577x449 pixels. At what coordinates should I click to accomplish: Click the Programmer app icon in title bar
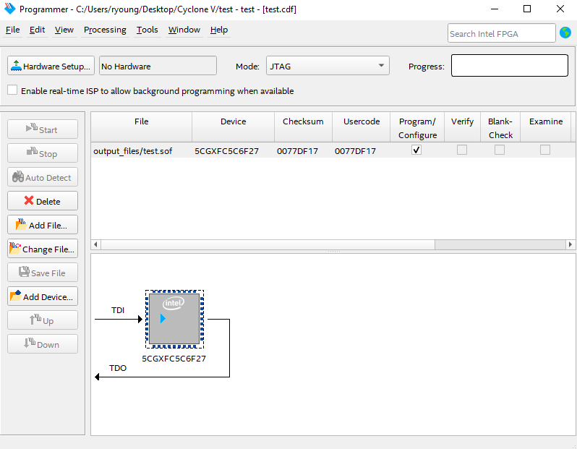coord(9,9)
